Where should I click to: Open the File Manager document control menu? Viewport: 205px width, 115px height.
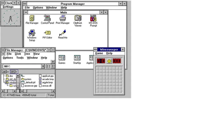click(3, 54)
